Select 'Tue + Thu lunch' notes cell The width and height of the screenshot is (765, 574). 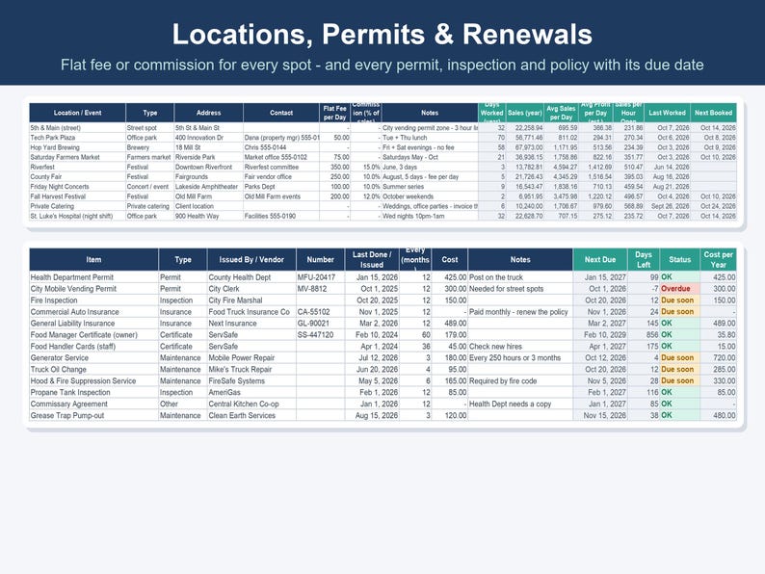click(430, 138)
